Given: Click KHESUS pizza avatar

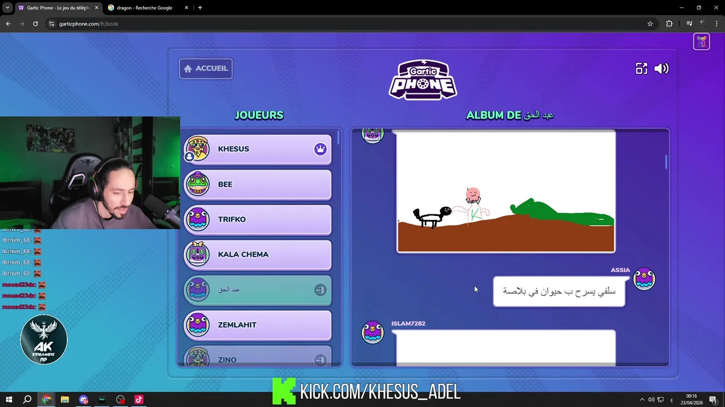Looking at the screenshot, I should pyautogui.click(x=198, y=149).
